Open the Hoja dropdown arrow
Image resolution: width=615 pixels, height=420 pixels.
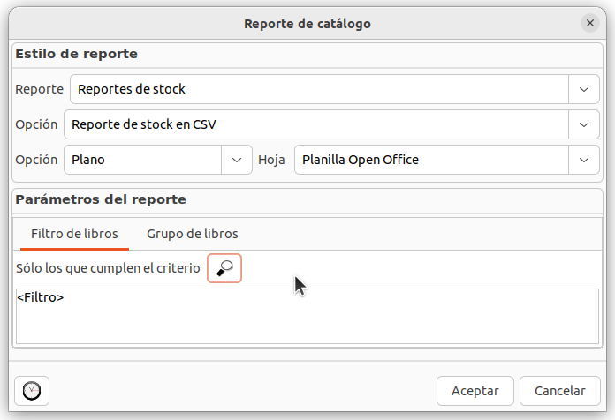coord(583,160)
